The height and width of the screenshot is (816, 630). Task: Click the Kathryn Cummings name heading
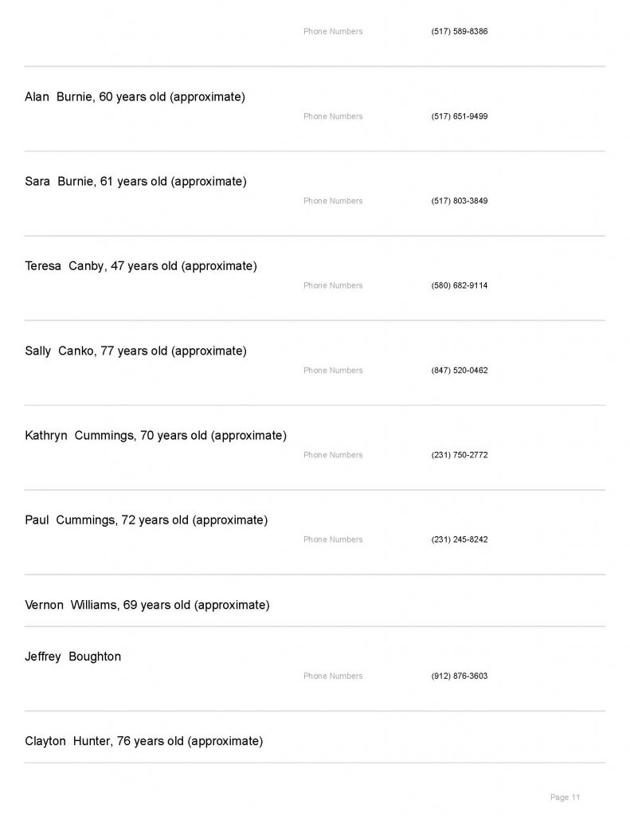pyautogui.click(x=155, y=436)
